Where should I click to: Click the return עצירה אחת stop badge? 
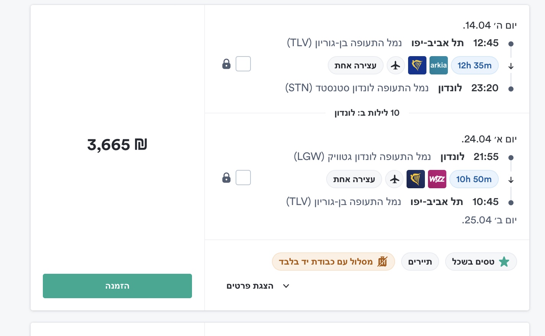354,179
